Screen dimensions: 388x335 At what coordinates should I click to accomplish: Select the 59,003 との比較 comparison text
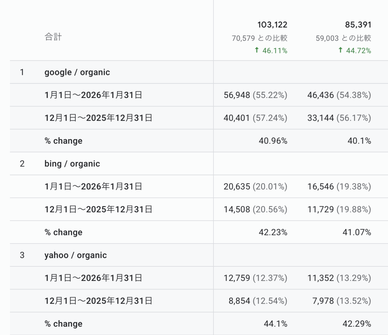pyautogui.click(x=343, y=38)
